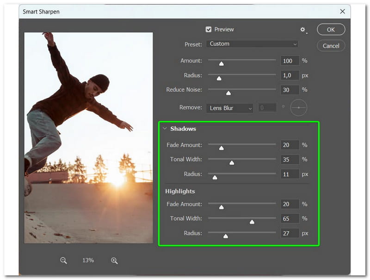Click the Preview label text
Image resolution: width=370 pixels, height=280 pixels.
[x=224, y=29]
